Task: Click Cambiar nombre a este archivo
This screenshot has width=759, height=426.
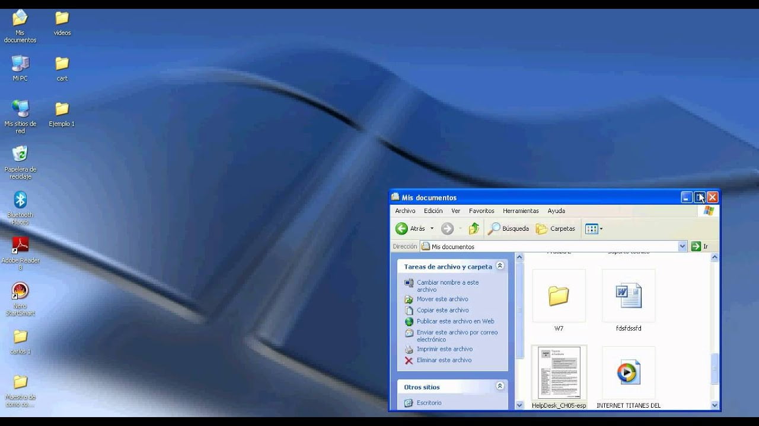Action: click(448, 286)
